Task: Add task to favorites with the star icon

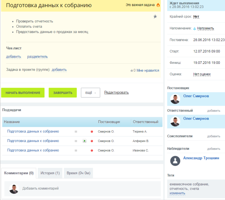Action: pyautogui.click(x=155, y=17)
